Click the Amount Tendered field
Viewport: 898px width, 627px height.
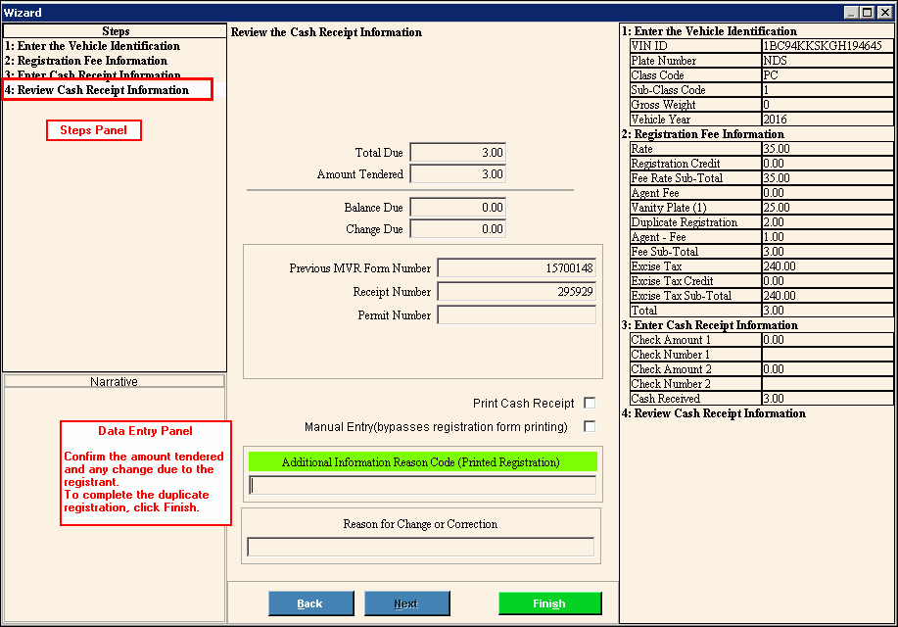(457, 174)
